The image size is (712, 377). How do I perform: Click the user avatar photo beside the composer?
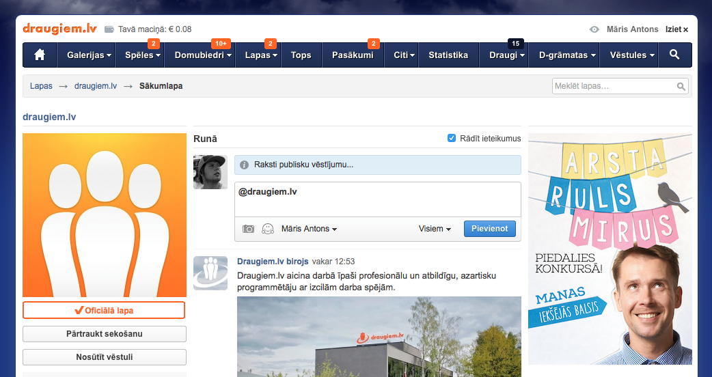[x=210, y=172]
